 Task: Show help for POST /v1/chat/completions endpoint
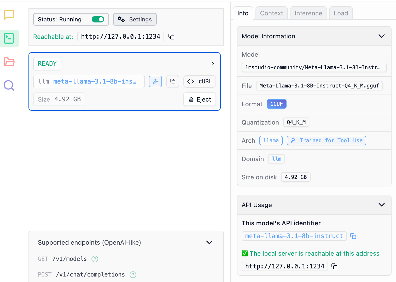(x=133, y=275)
